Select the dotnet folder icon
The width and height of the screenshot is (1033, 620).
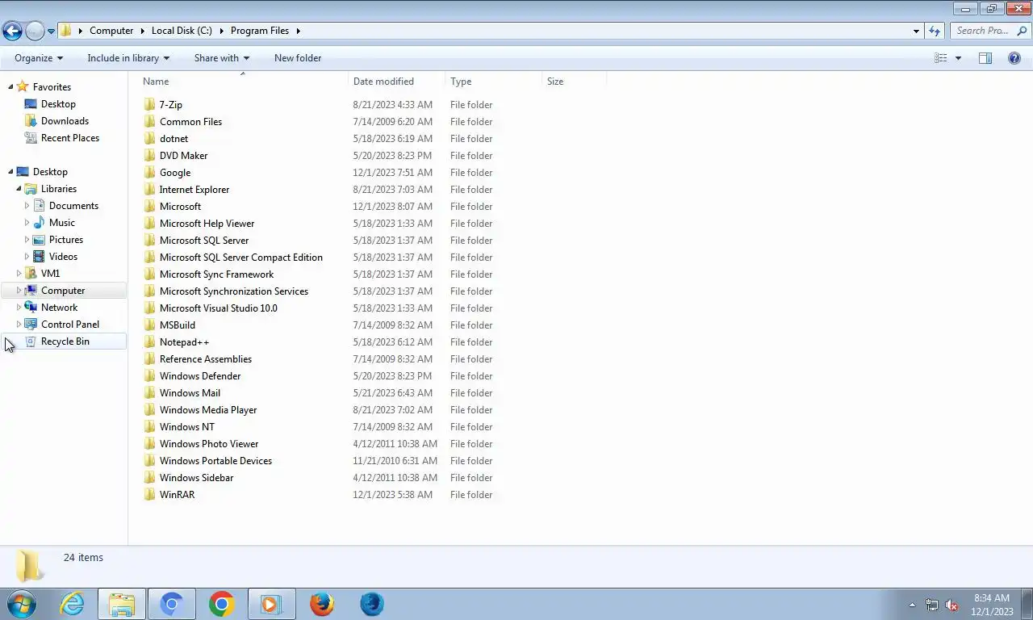149,139
